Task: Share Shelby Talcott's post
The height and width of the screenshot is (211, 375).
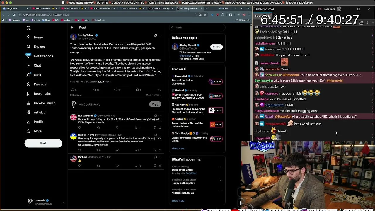Action: (x=159, y=90)
